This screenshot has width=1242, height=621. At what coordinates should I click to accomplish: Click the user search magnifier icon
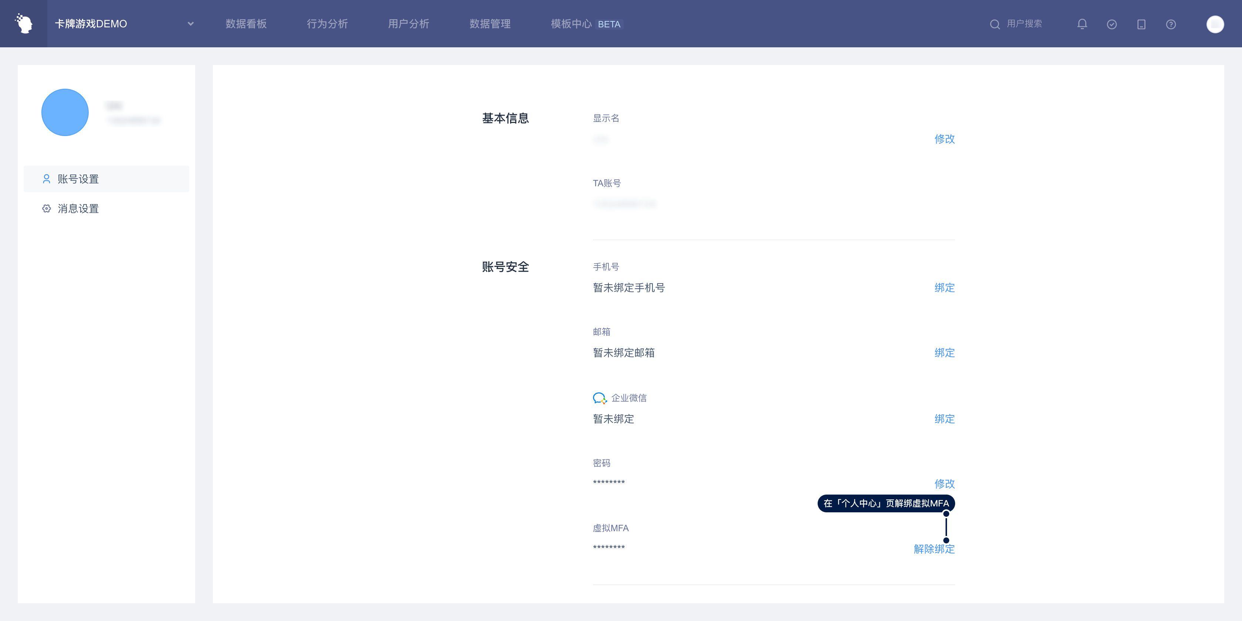(995, 24)
